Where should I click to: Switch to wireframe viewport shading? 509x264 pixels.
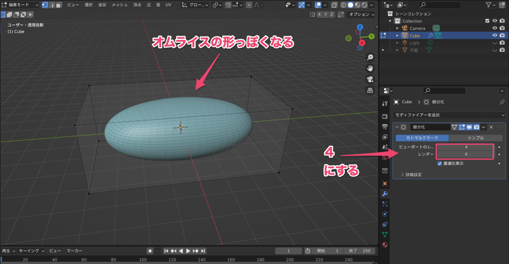point(344,5)
